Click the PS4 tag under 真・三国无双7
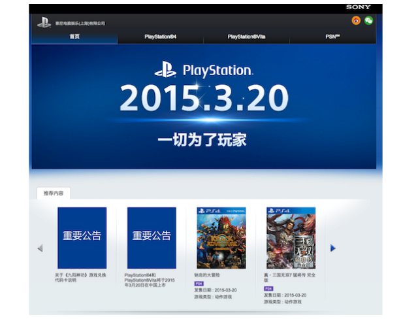This screenshot has height=319, width=418. [x=268, y=288]
